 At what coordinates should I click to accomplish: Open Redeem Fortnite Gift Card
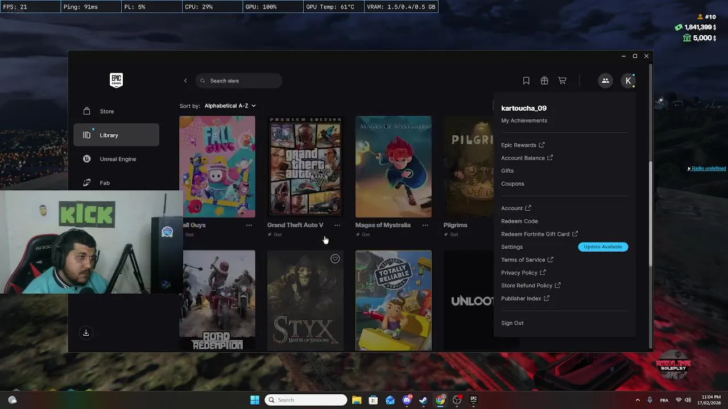coord(539,234)
